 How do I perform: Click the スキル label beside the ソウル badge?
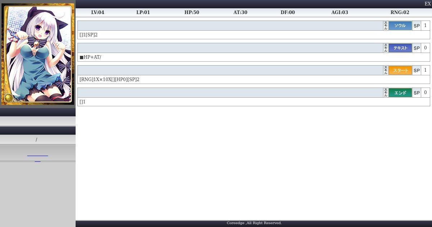[x=386, y=26]
